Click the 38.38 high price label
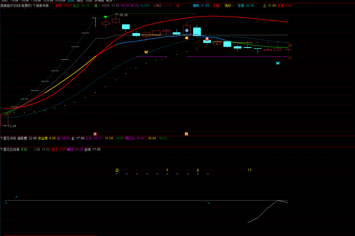Screen dimensions: 355x236 pyautogui.click(x=123, y=15)
